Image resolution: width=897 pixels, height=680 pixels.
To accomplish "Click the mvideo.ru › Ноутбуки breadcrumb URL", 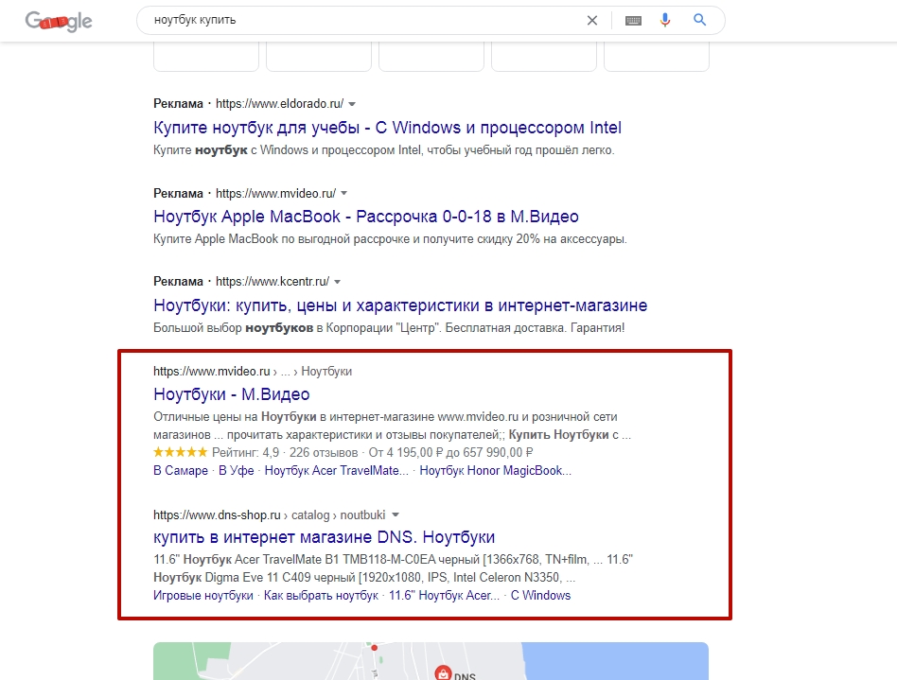I will click(253, 372).
